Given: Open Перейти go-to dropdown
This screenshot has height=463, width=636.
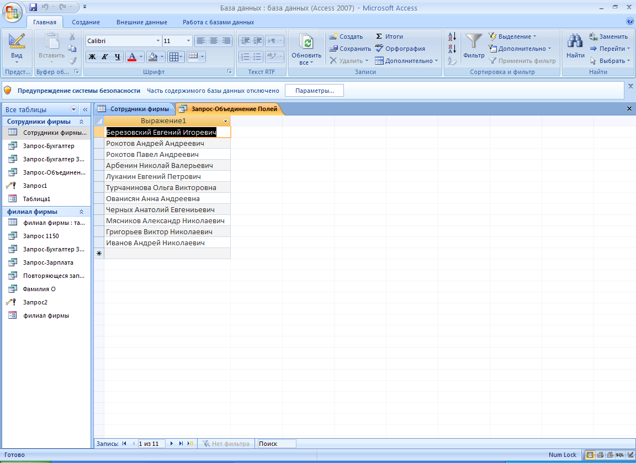Looking at the screenshot, I should 609,49.
